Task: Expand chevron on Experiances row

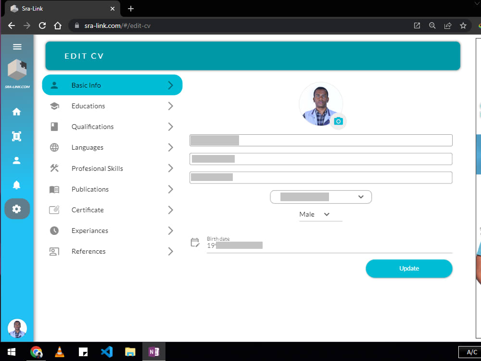Action: point(171,231)
